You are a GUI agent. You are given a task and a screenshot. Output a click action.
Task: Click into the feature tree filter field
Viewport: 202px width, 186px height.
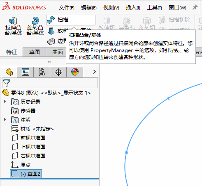click(50, 83)
